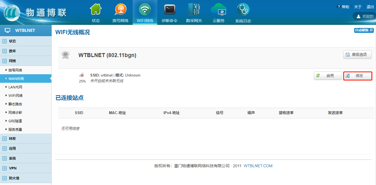Viewport: 376px width, 185px height.
Task: Open GRE tunnel sidebar item
Action: pyautogui.click(x=15, y=121)
